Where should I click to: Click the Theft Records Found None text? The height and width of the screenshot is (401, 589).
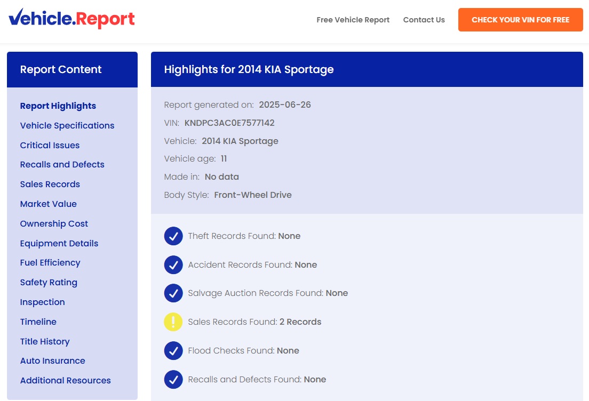coord(244,236)
